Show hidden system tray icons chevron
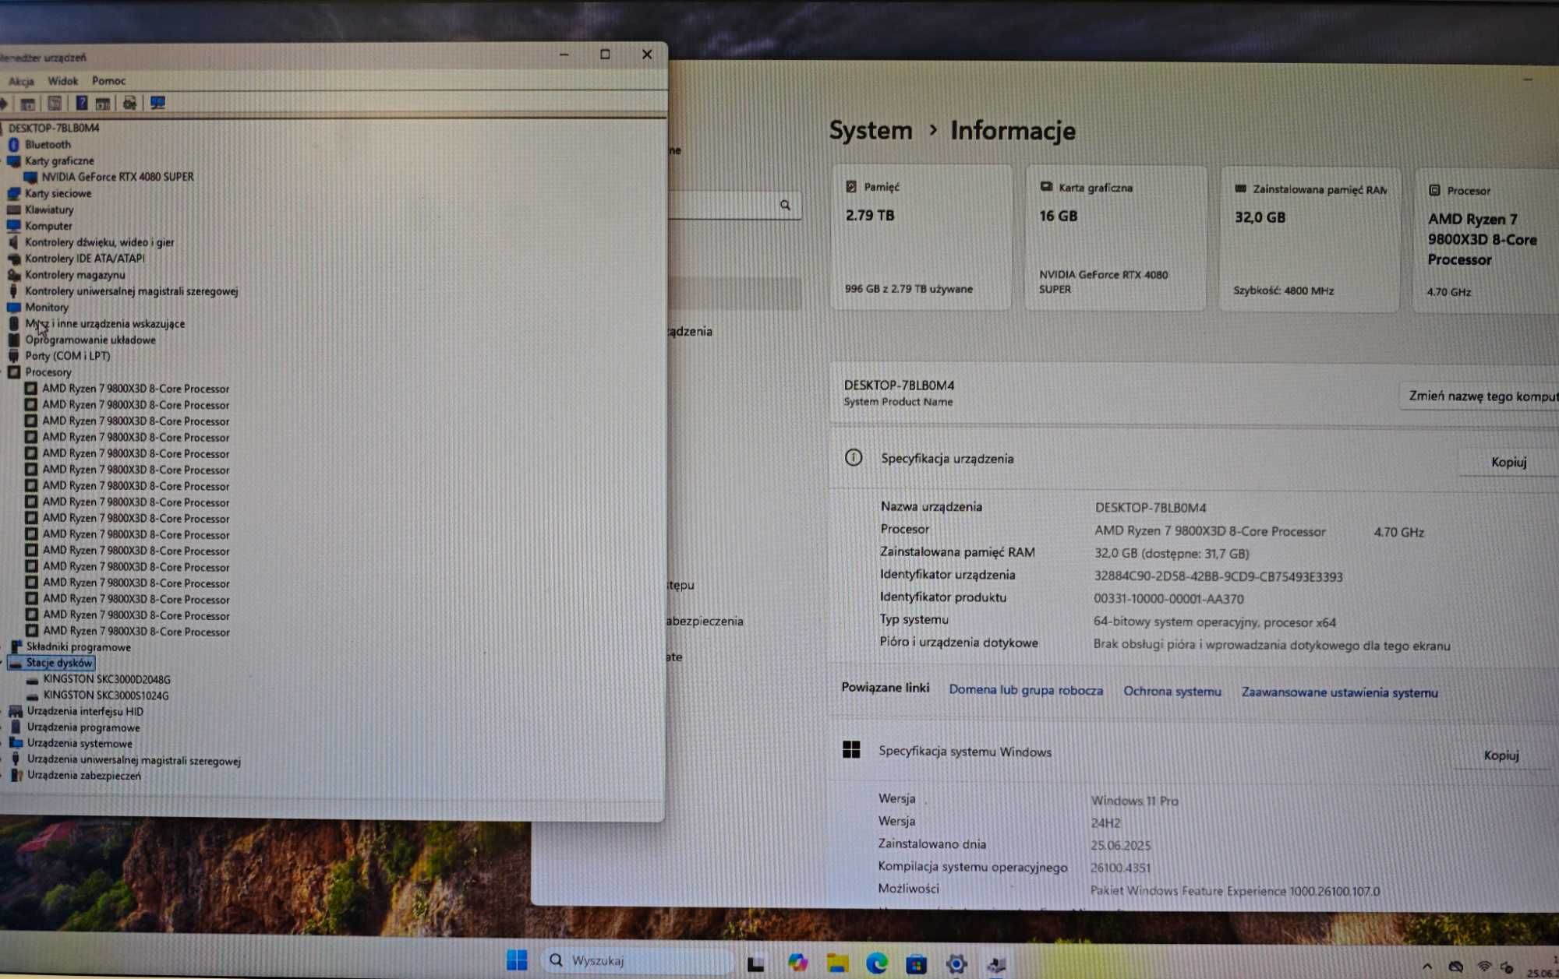This screenshot has width=1559, height=979. [x=1426, y=967]
